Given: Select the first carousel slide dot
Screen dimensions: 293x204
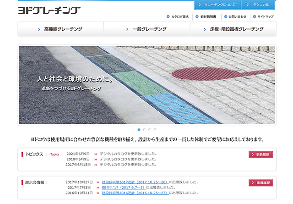Looking at the screenshot, I should pyautogui.click(x=139, y=130).
